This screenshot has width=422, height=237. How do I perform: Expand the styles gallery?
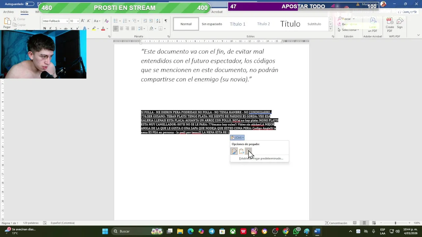point(330,29)
